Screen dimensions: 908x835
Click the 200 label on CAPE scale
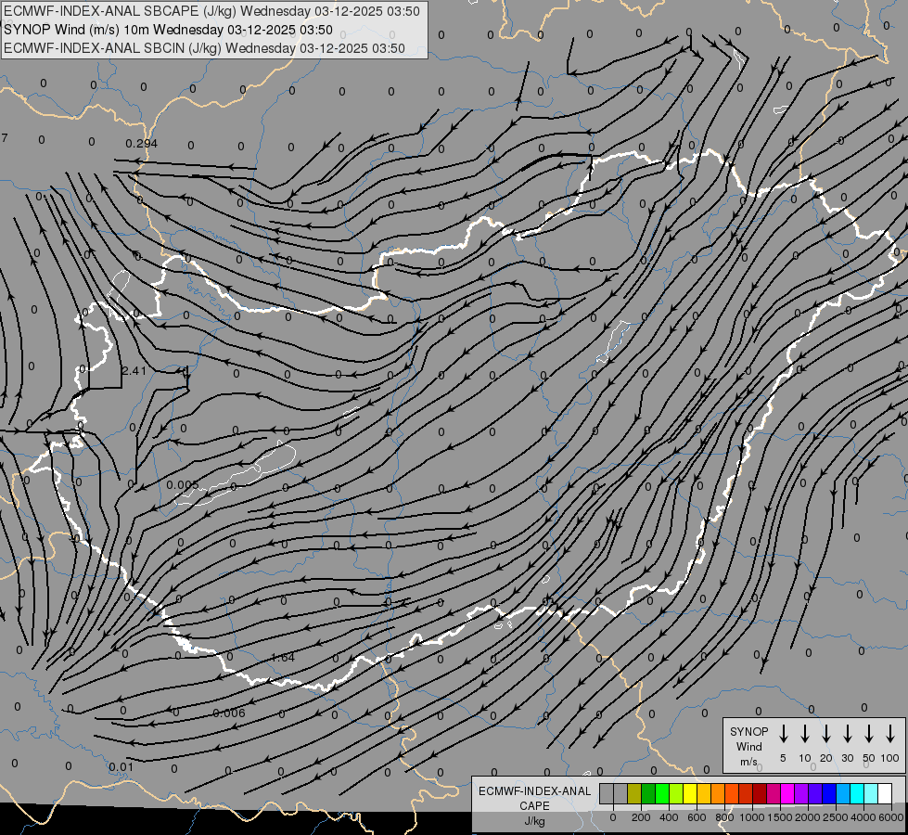641,817
